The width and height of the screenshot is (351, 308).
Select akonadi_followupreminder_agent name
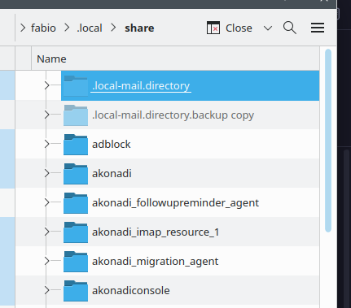[x=175, y=203]
